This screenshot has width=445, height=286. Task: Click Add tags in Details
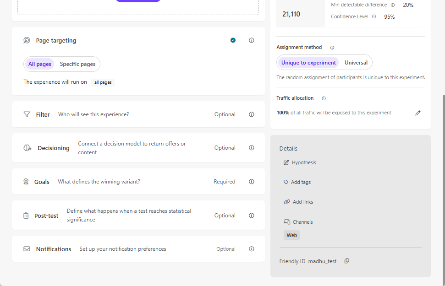click(301, 182)
